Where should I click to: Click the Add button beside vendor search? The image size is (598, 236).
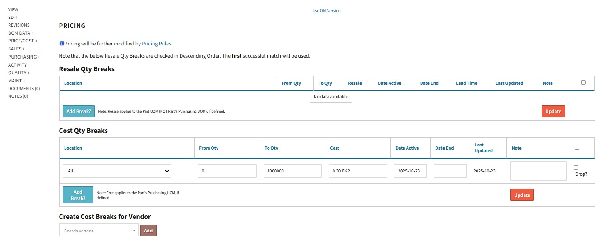[148, 231]
